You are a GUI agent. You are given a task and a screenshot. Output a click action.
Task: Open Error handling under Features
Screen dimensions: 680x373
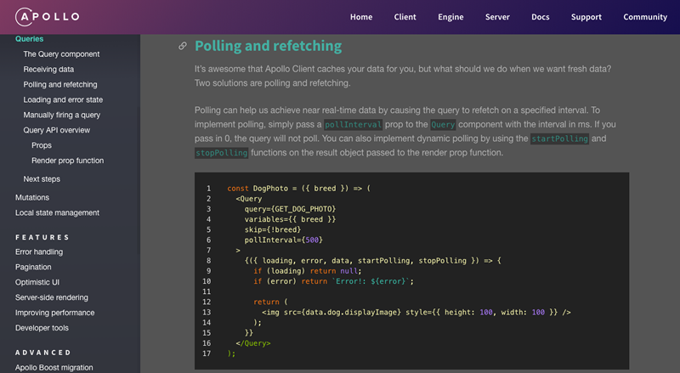(39, 251)
